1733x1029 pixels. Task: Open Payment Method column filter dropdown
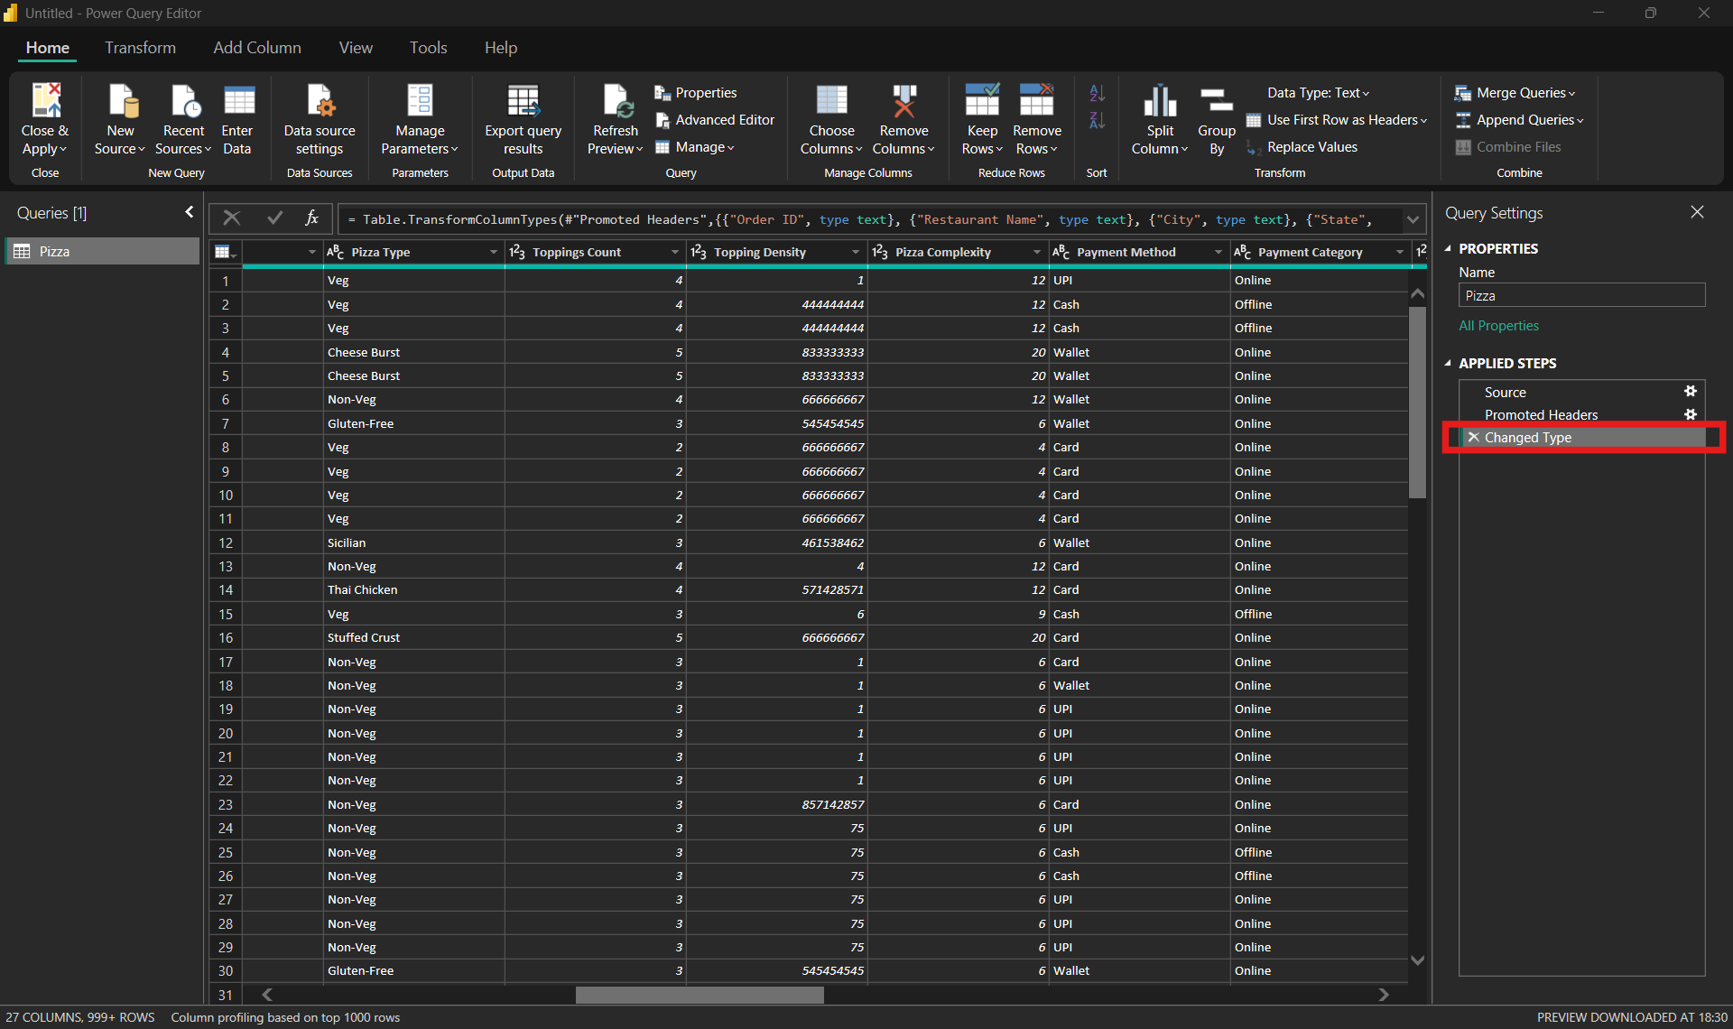(1218, 253)
